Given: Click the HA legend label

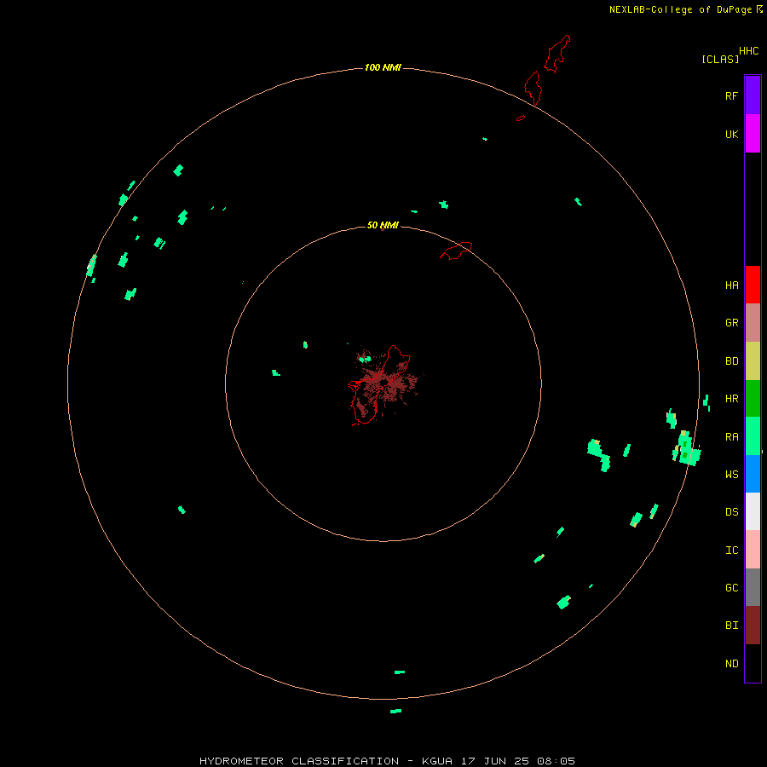Looking at the screenshot, I should click(731, 285).
